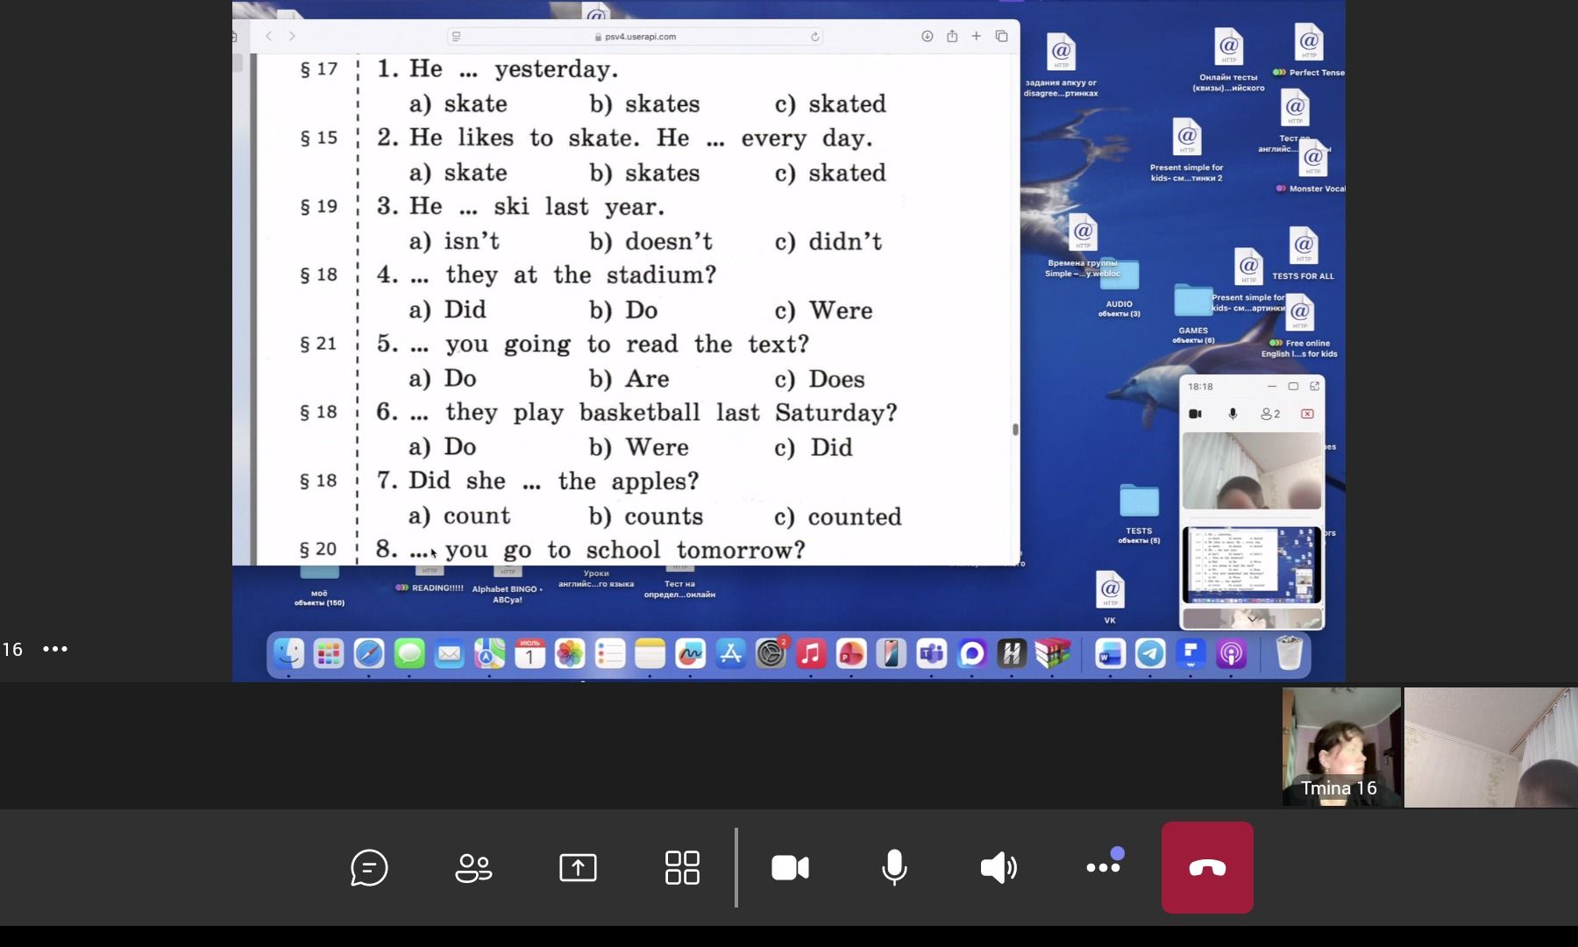Select the TESTS FOR ALL link file

[x=1304, y=253]
